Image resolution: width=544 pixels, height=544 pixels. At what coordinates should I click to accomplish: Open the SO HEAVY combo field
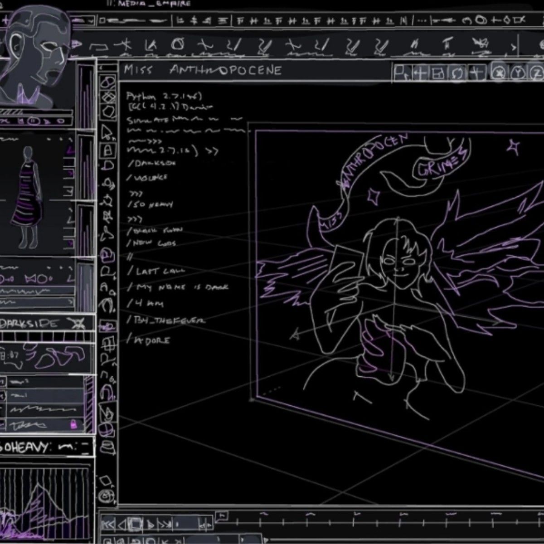click(x=47, y=447)
